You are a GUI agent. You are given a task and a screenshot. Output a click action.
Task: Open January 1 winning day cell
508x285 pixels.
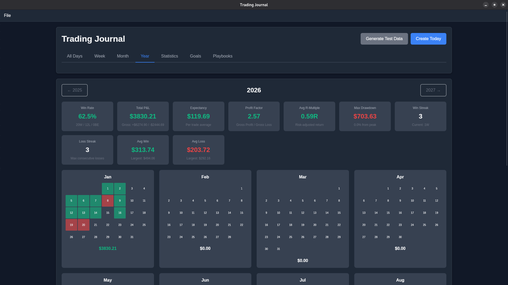tap(108, 189)
